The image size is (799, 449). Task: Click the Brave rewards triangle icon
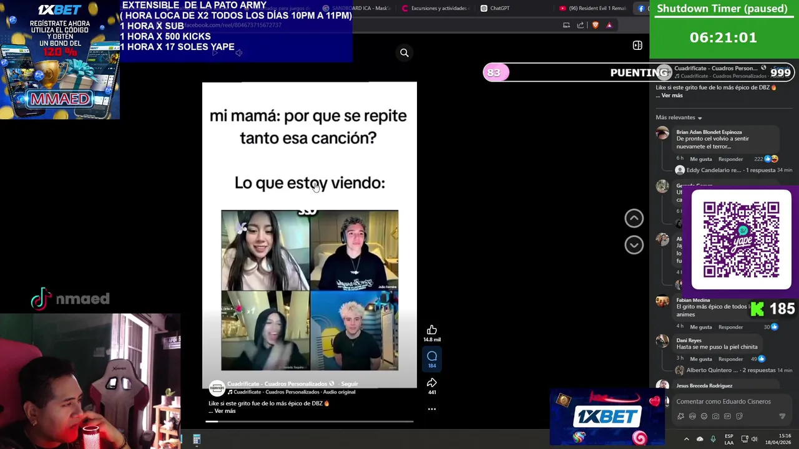[x=609, y=25]
